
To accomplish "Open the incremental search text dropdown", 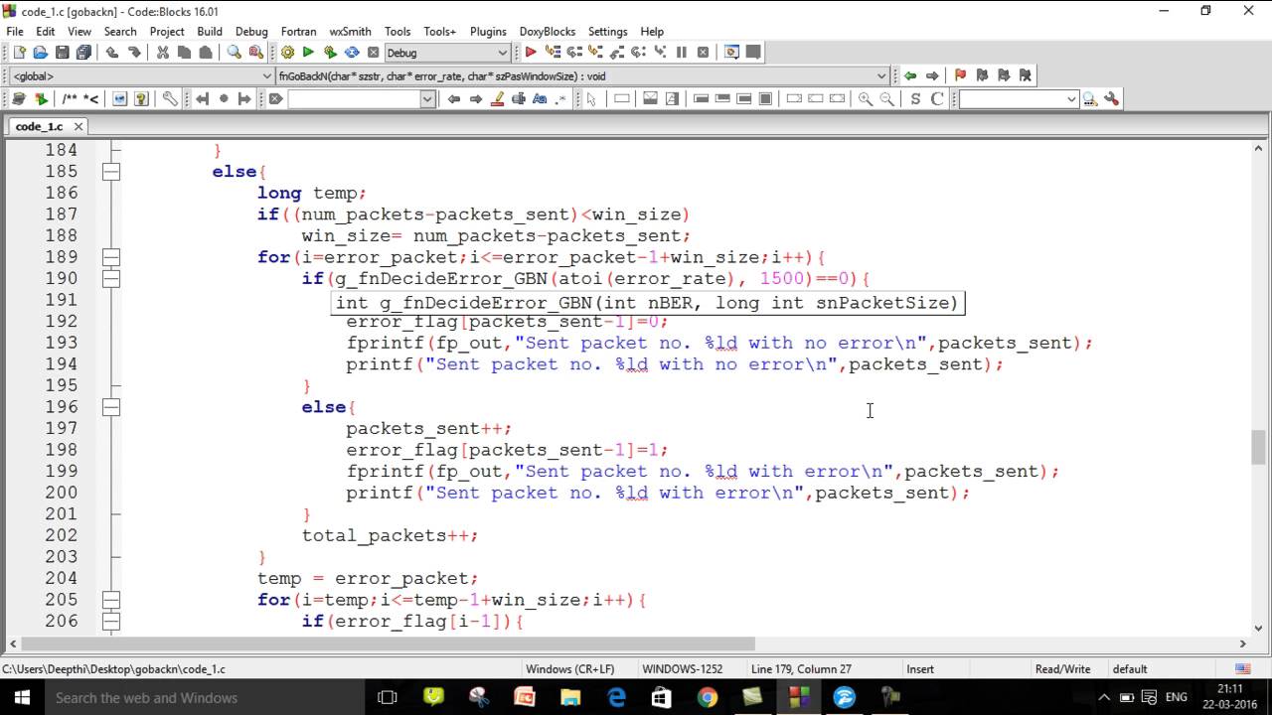I will 427,98.
